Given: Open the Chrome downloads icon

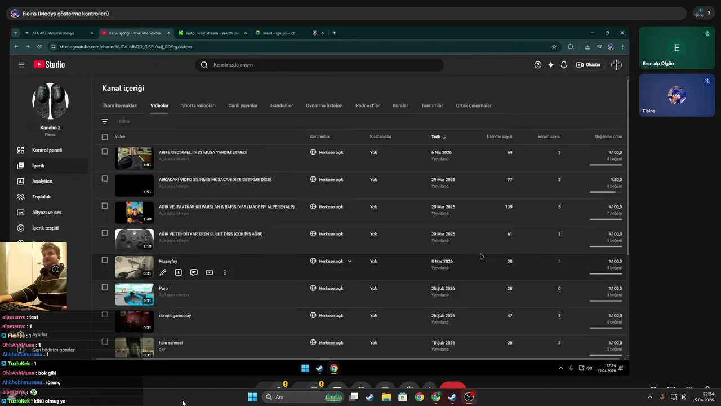Looking at the screenshot, I should tap(588, 47).
